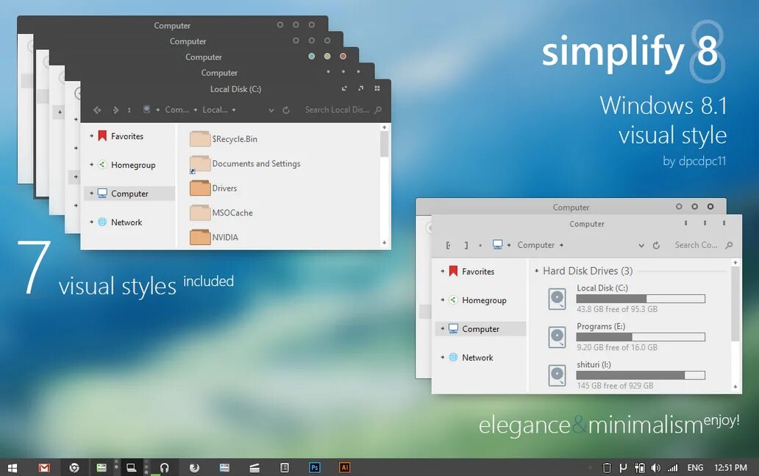
Task: Click the Programs (E:) usage bar
Action: [x=641, y=337]
